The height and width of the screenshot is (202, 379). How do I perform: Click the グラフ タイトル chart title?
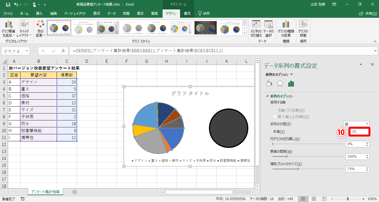click(190, 94)
